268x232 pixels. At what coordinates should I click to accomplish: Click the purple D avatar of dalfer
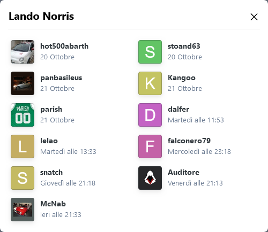coord(150,115)
